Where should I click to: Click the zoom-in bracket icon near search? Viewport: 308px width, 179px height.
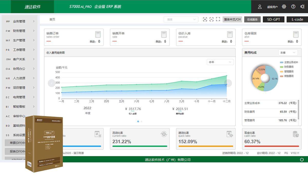click(205, 19)
